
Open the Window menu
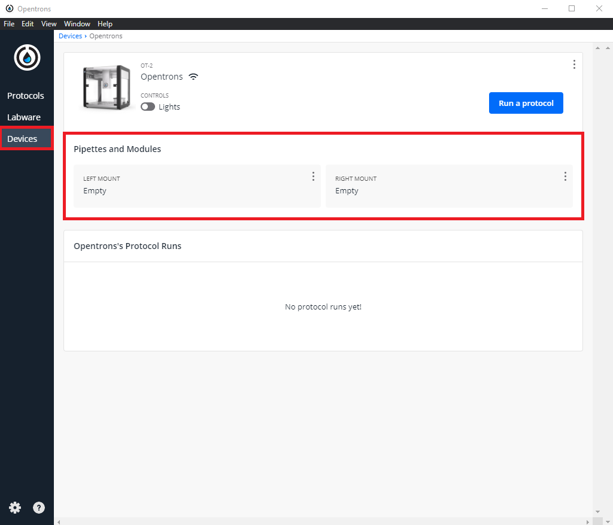click(x=77, y=24)
